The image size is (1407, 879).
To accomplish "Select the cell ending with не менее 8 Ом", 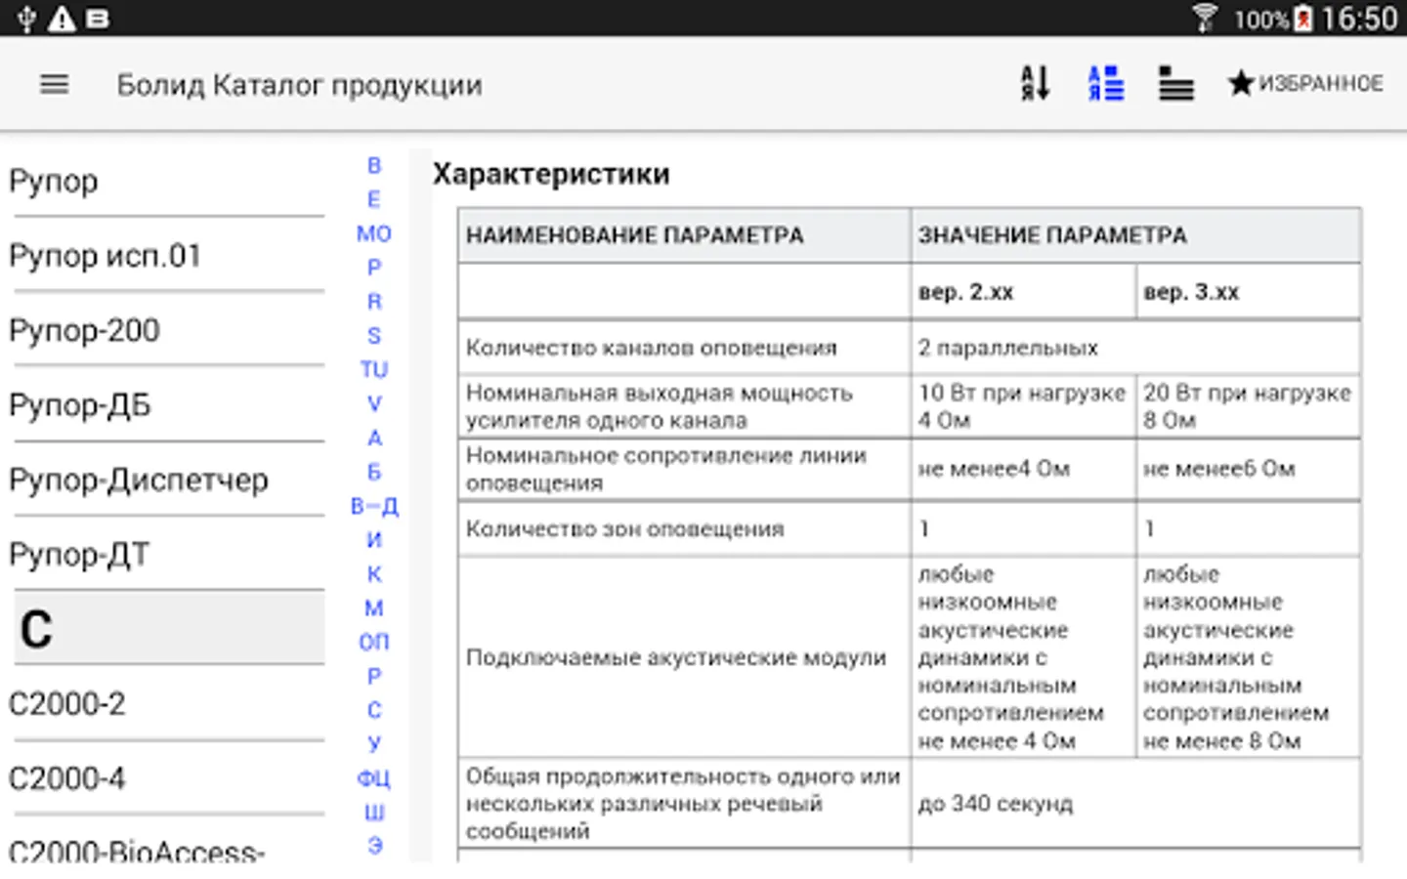I will click(1249, 657).
